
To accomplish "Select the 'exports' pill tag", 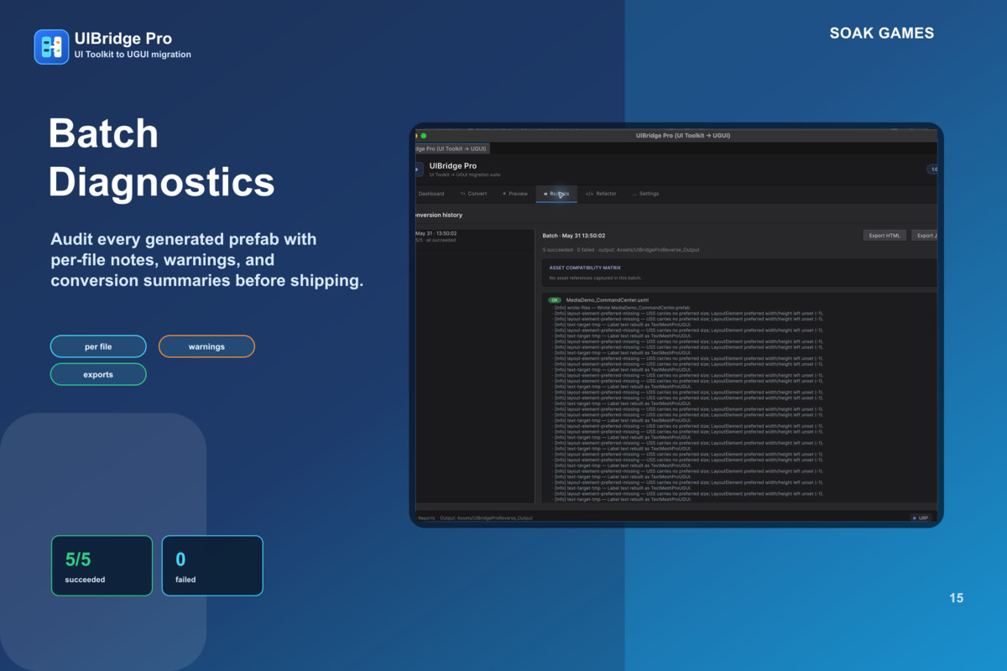I will click(98, 374).
